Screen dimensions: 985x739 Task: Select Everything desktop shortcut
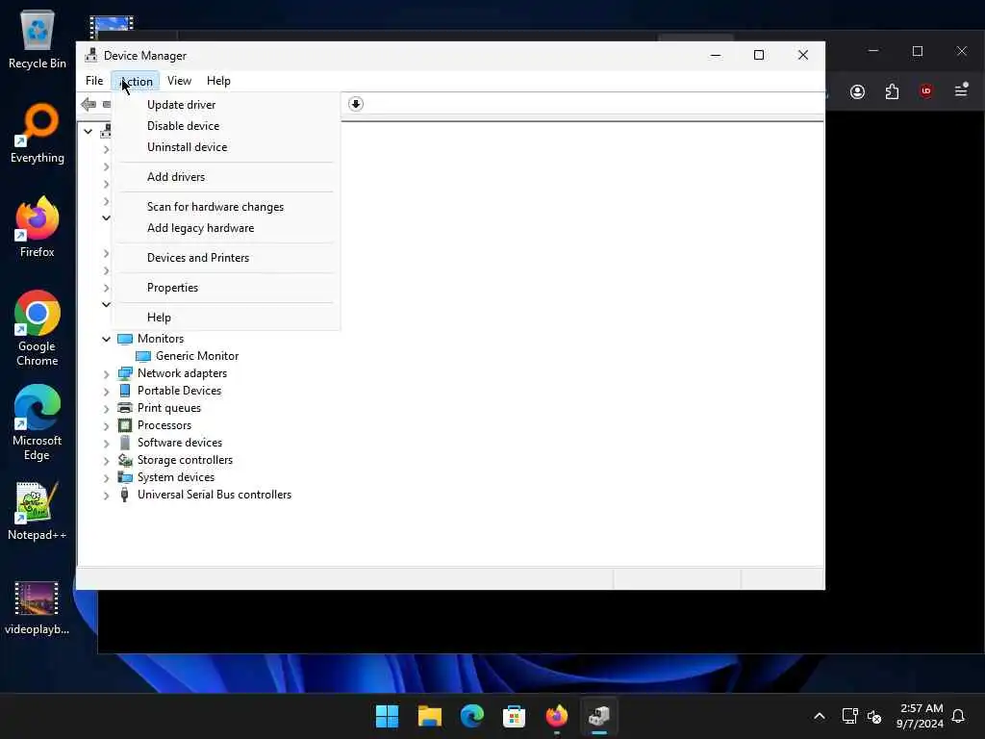(x=38, y=133)
